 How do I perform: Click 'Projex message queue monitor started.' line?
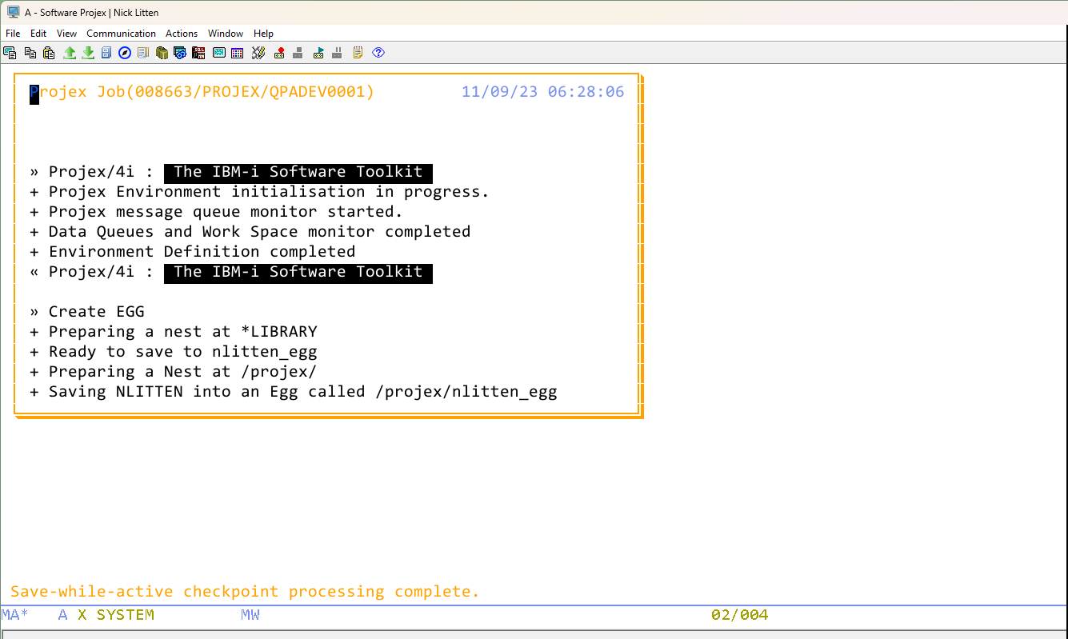[x=216, y=212]
